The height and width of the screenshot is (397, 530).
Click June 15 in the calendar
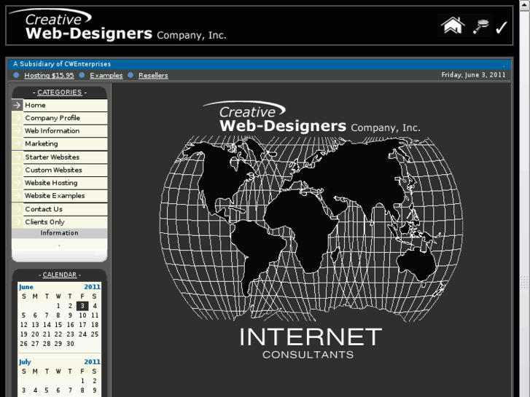pos(58,325)
